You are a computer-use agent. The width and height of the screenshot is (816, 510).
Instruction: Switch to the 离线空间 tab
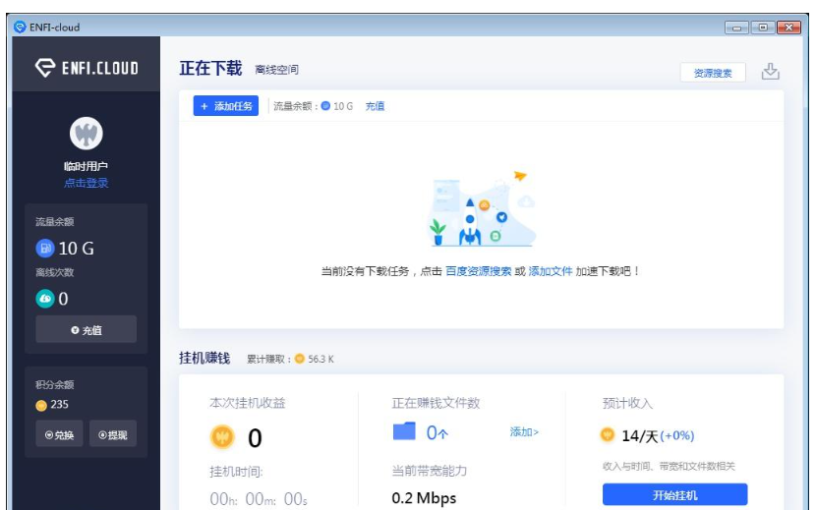277,70
